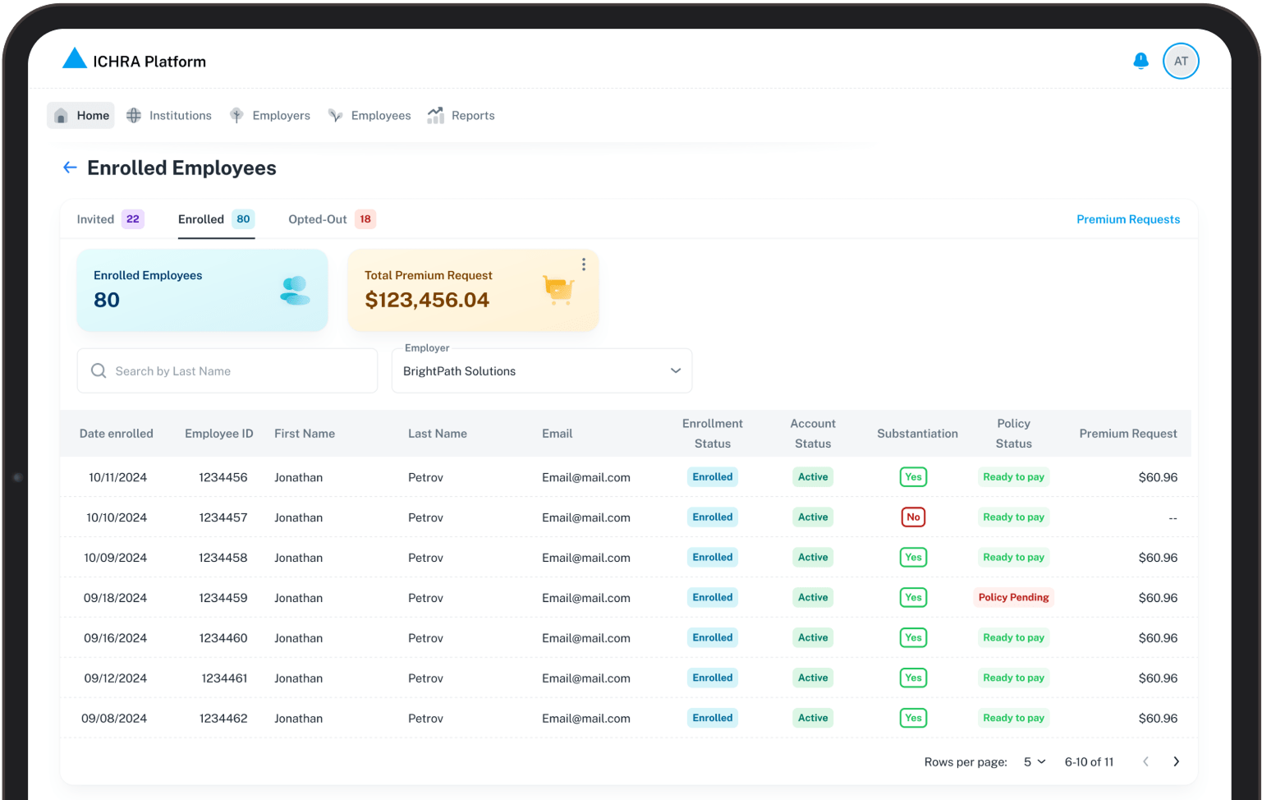Screen dimensions: 1262x800
Task: Open the notifications bell
Action: (x=1140, y=61)
